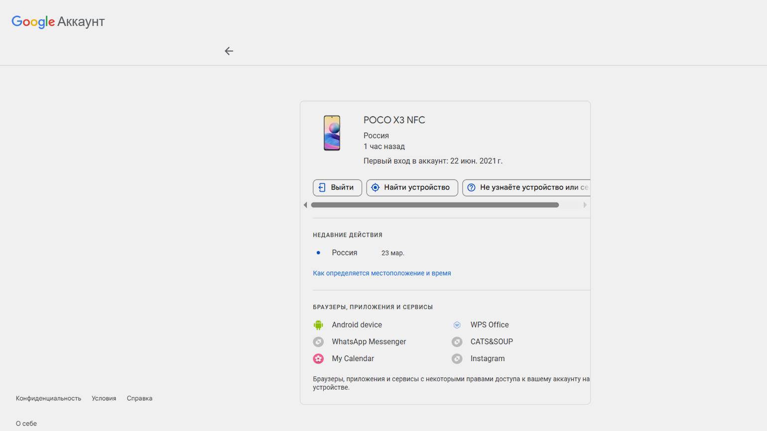Screen dimensions: 767x431
Task: Click the WhatsApp Messenger gray icon
Action: pyautogui.click(x=318, y=342)
